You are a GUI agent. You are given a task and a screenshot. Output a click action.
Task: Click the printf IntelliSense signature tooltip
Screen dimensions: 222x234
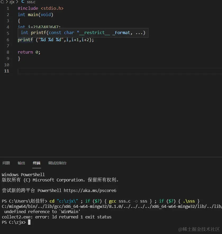point(83,32)
